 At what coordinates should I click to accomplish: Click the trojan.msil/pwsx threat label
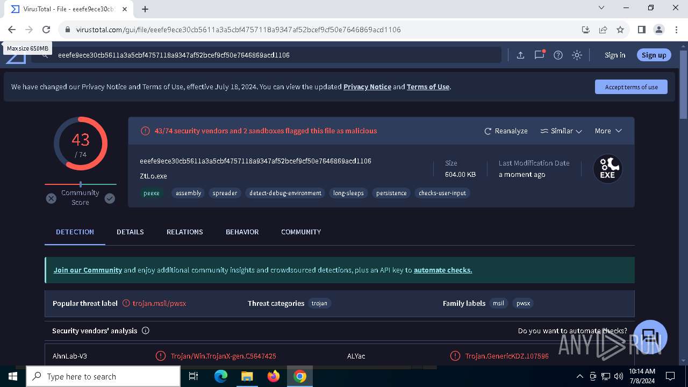159,303
